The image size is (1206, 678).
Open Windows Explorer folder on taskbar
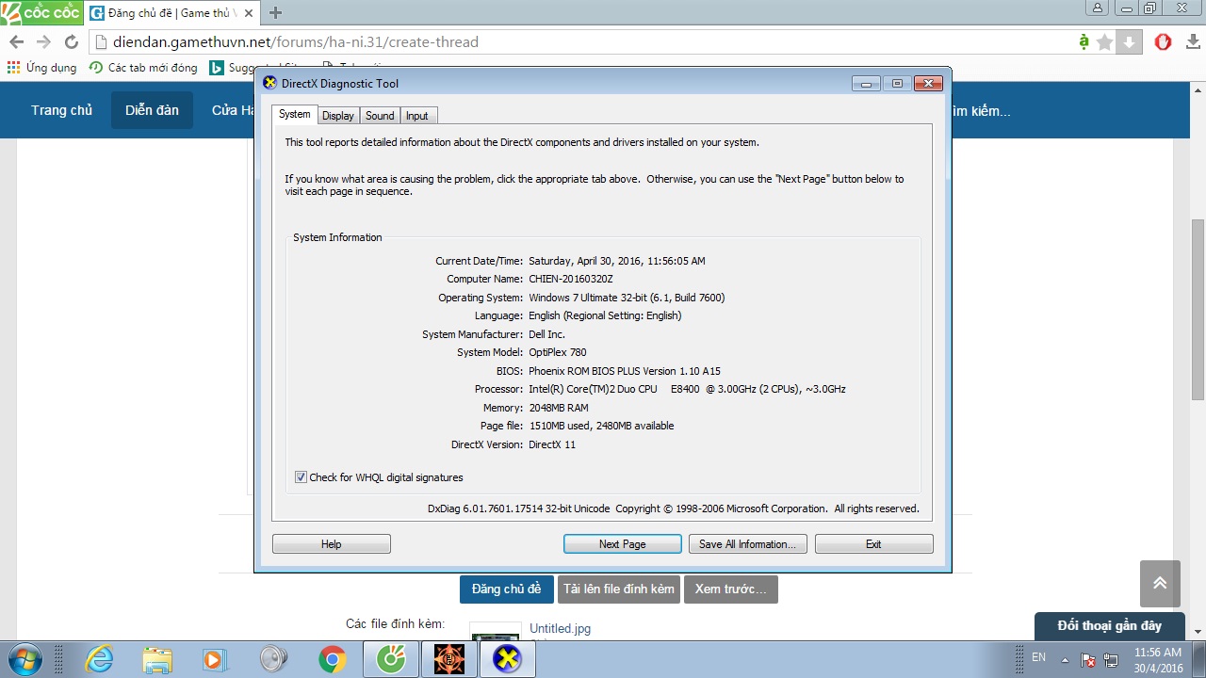(x=157, y=659)
